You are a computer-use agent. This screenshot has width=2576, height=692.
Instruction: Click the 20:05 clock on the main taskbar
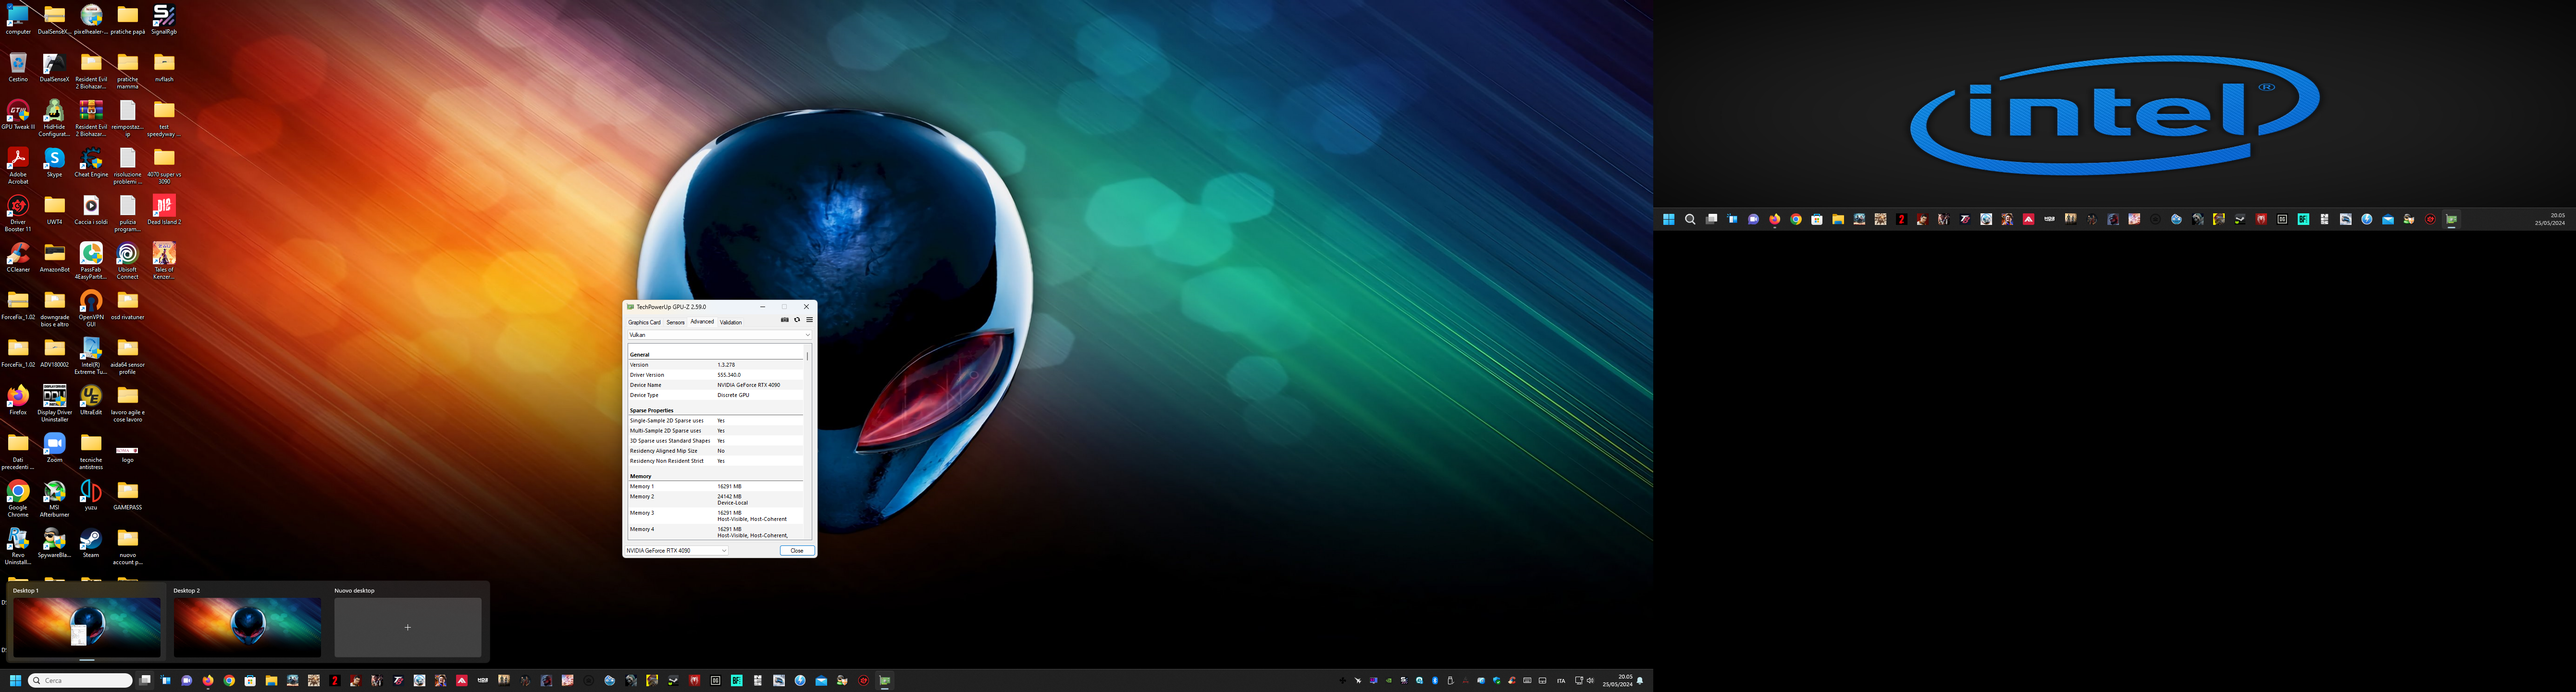(x=1617, y=681)
